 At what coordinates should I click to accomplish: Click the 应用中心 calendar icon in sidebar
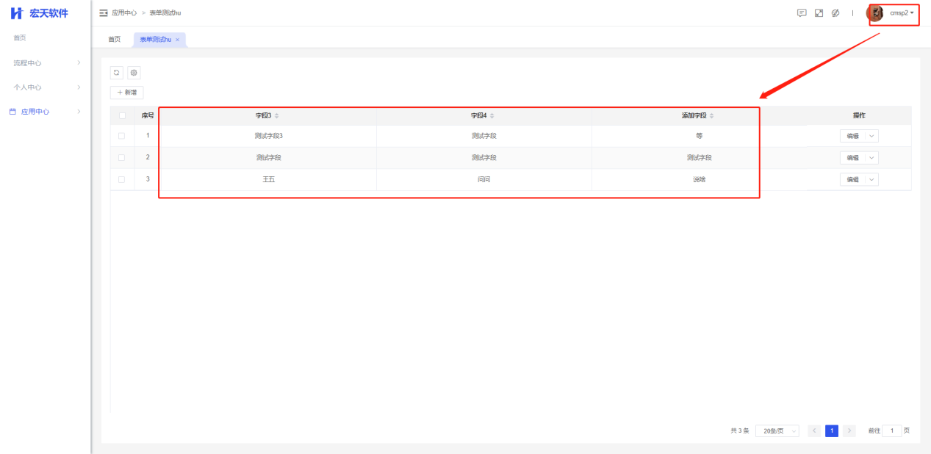coord(12,112)
